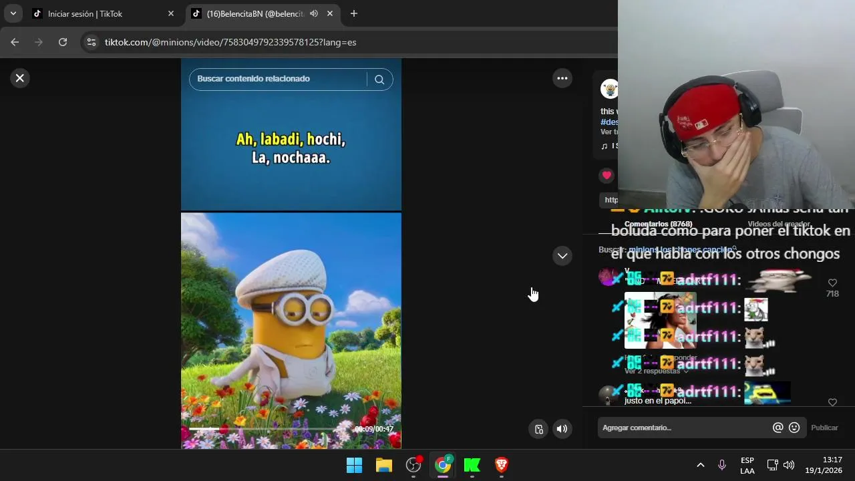This screenshot has height=481, width=855.
Task: Go to next video with down chevron
Action: tap(562, 256)
